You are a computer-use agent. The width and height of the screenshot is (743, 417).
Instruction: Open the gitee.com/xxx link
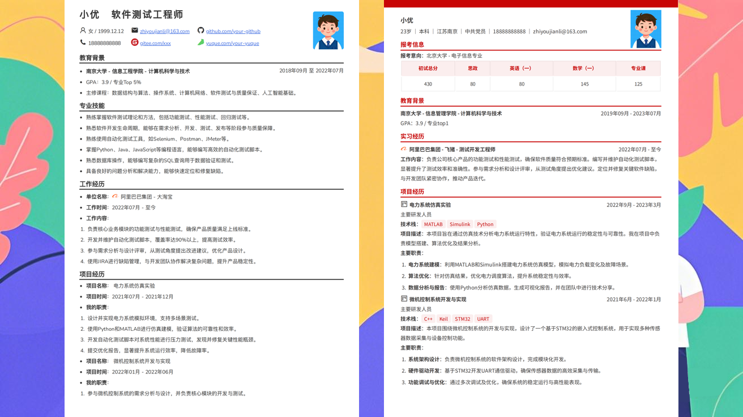(x=155, y=43)
